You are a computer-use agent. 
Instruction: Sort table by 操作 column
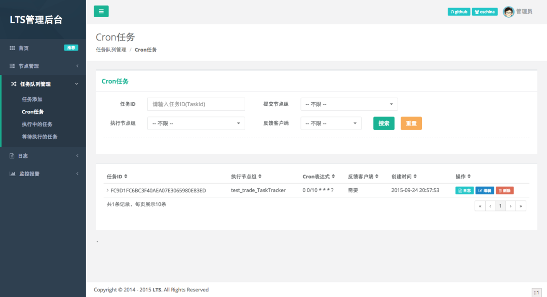463,177
